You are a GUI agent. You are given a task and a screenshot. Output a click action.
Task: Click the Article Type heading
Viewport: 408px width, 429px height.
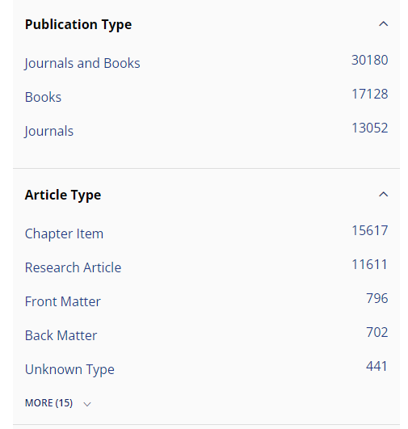63,195
